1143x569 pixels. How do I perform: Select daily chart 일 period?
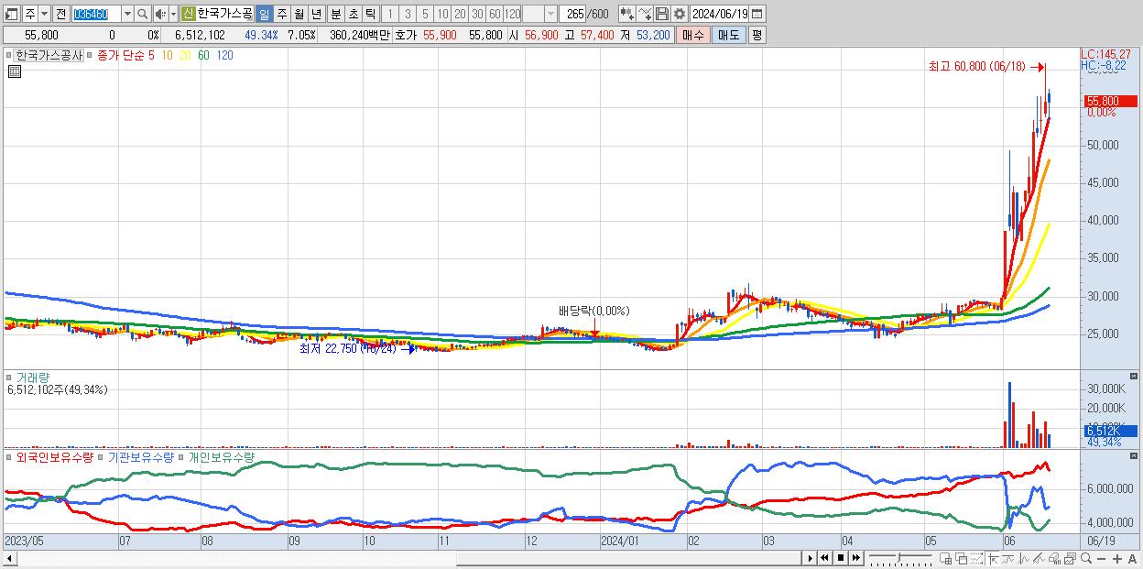pyautogui.click(x=264, y=14)
